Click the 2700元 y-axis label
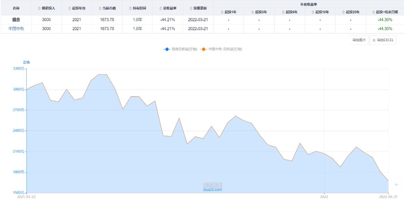This screenshot has height=199, width=404. [18, 110]
